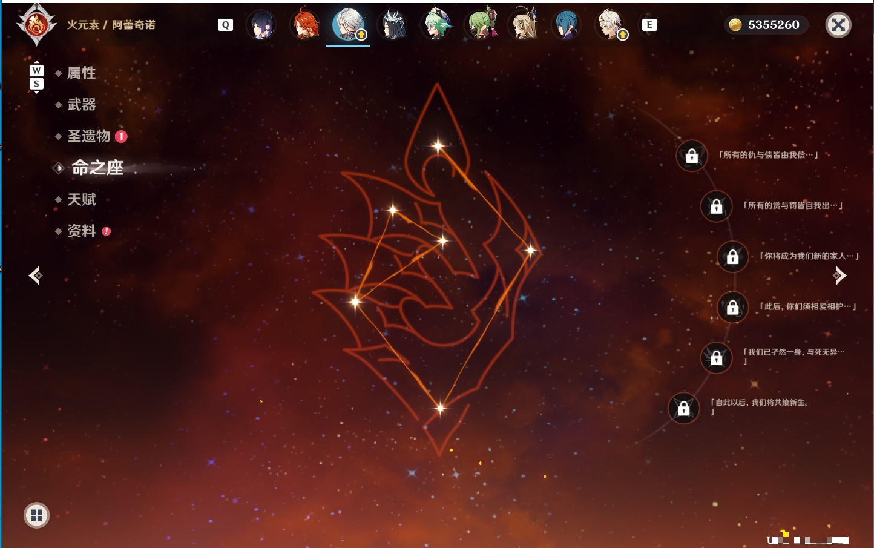Image resolution: width=874 pixels, height=548 pixels.
Task: Select the red-haired character portrait
Action: click(x=305, y=25)
